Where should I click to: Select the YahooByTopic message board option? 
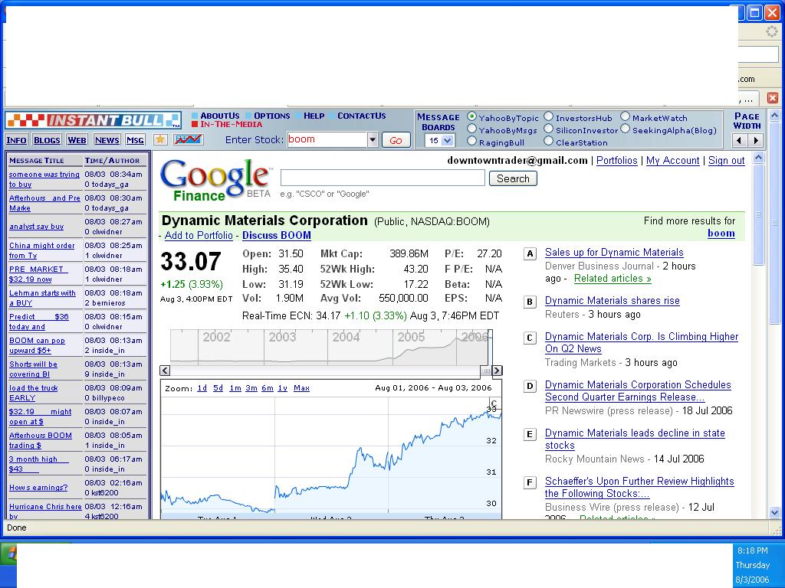point(471,116)
